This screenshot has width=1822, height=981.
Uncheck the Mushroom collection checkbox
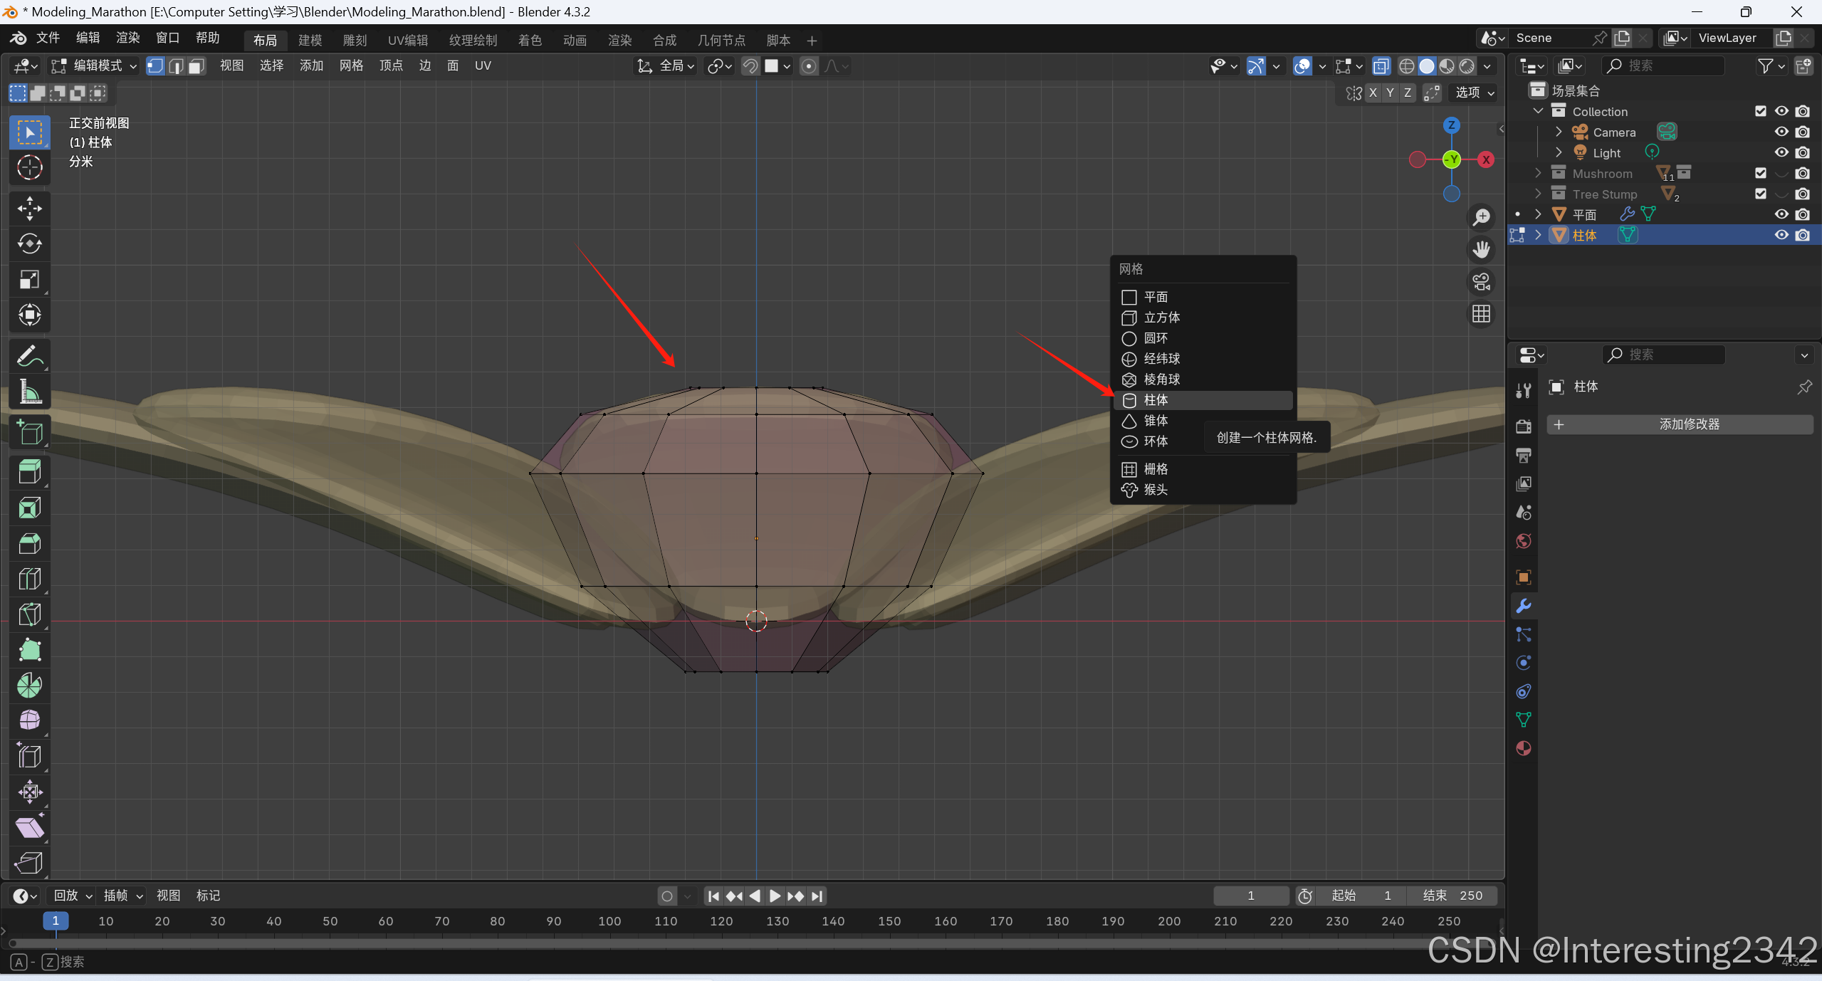click(1761, 173)
